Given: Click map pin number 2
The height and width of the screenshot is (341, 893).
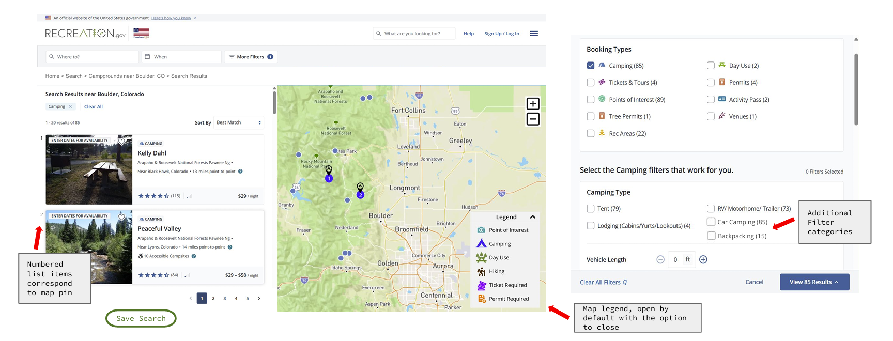Looking at the screenshot, I should pos(360,195).
